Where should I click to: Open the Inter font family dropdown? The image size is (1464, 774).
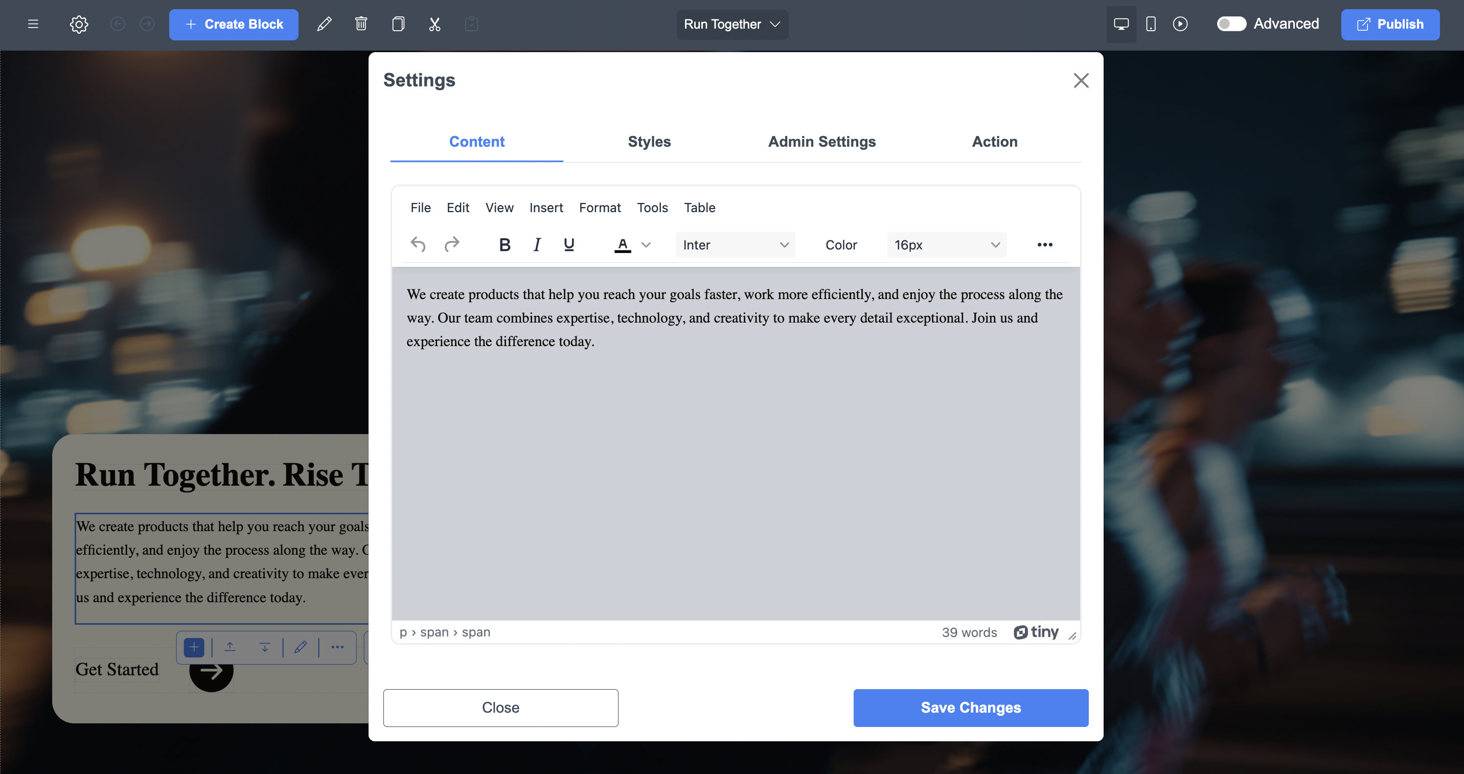tap(735, 244)
